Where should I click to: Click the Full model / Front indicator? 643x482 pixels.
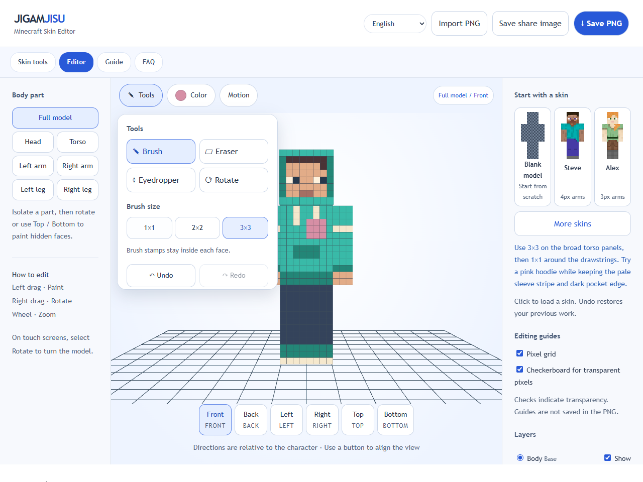click(463, 95)
